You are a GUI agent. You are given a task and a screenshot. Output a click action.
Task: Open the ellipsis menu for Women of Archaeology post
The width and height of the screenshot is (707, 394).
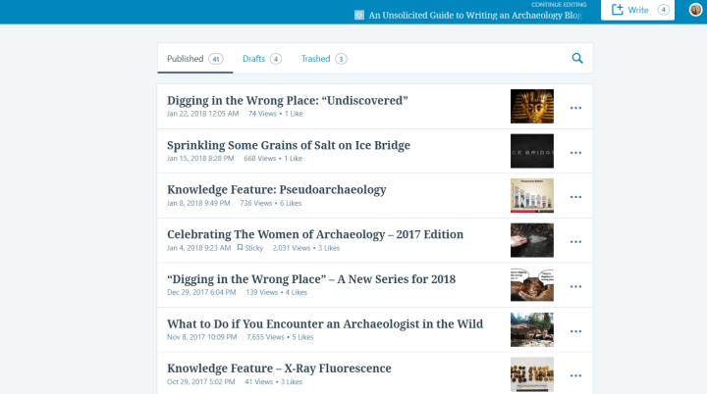[x=575, y=242]
